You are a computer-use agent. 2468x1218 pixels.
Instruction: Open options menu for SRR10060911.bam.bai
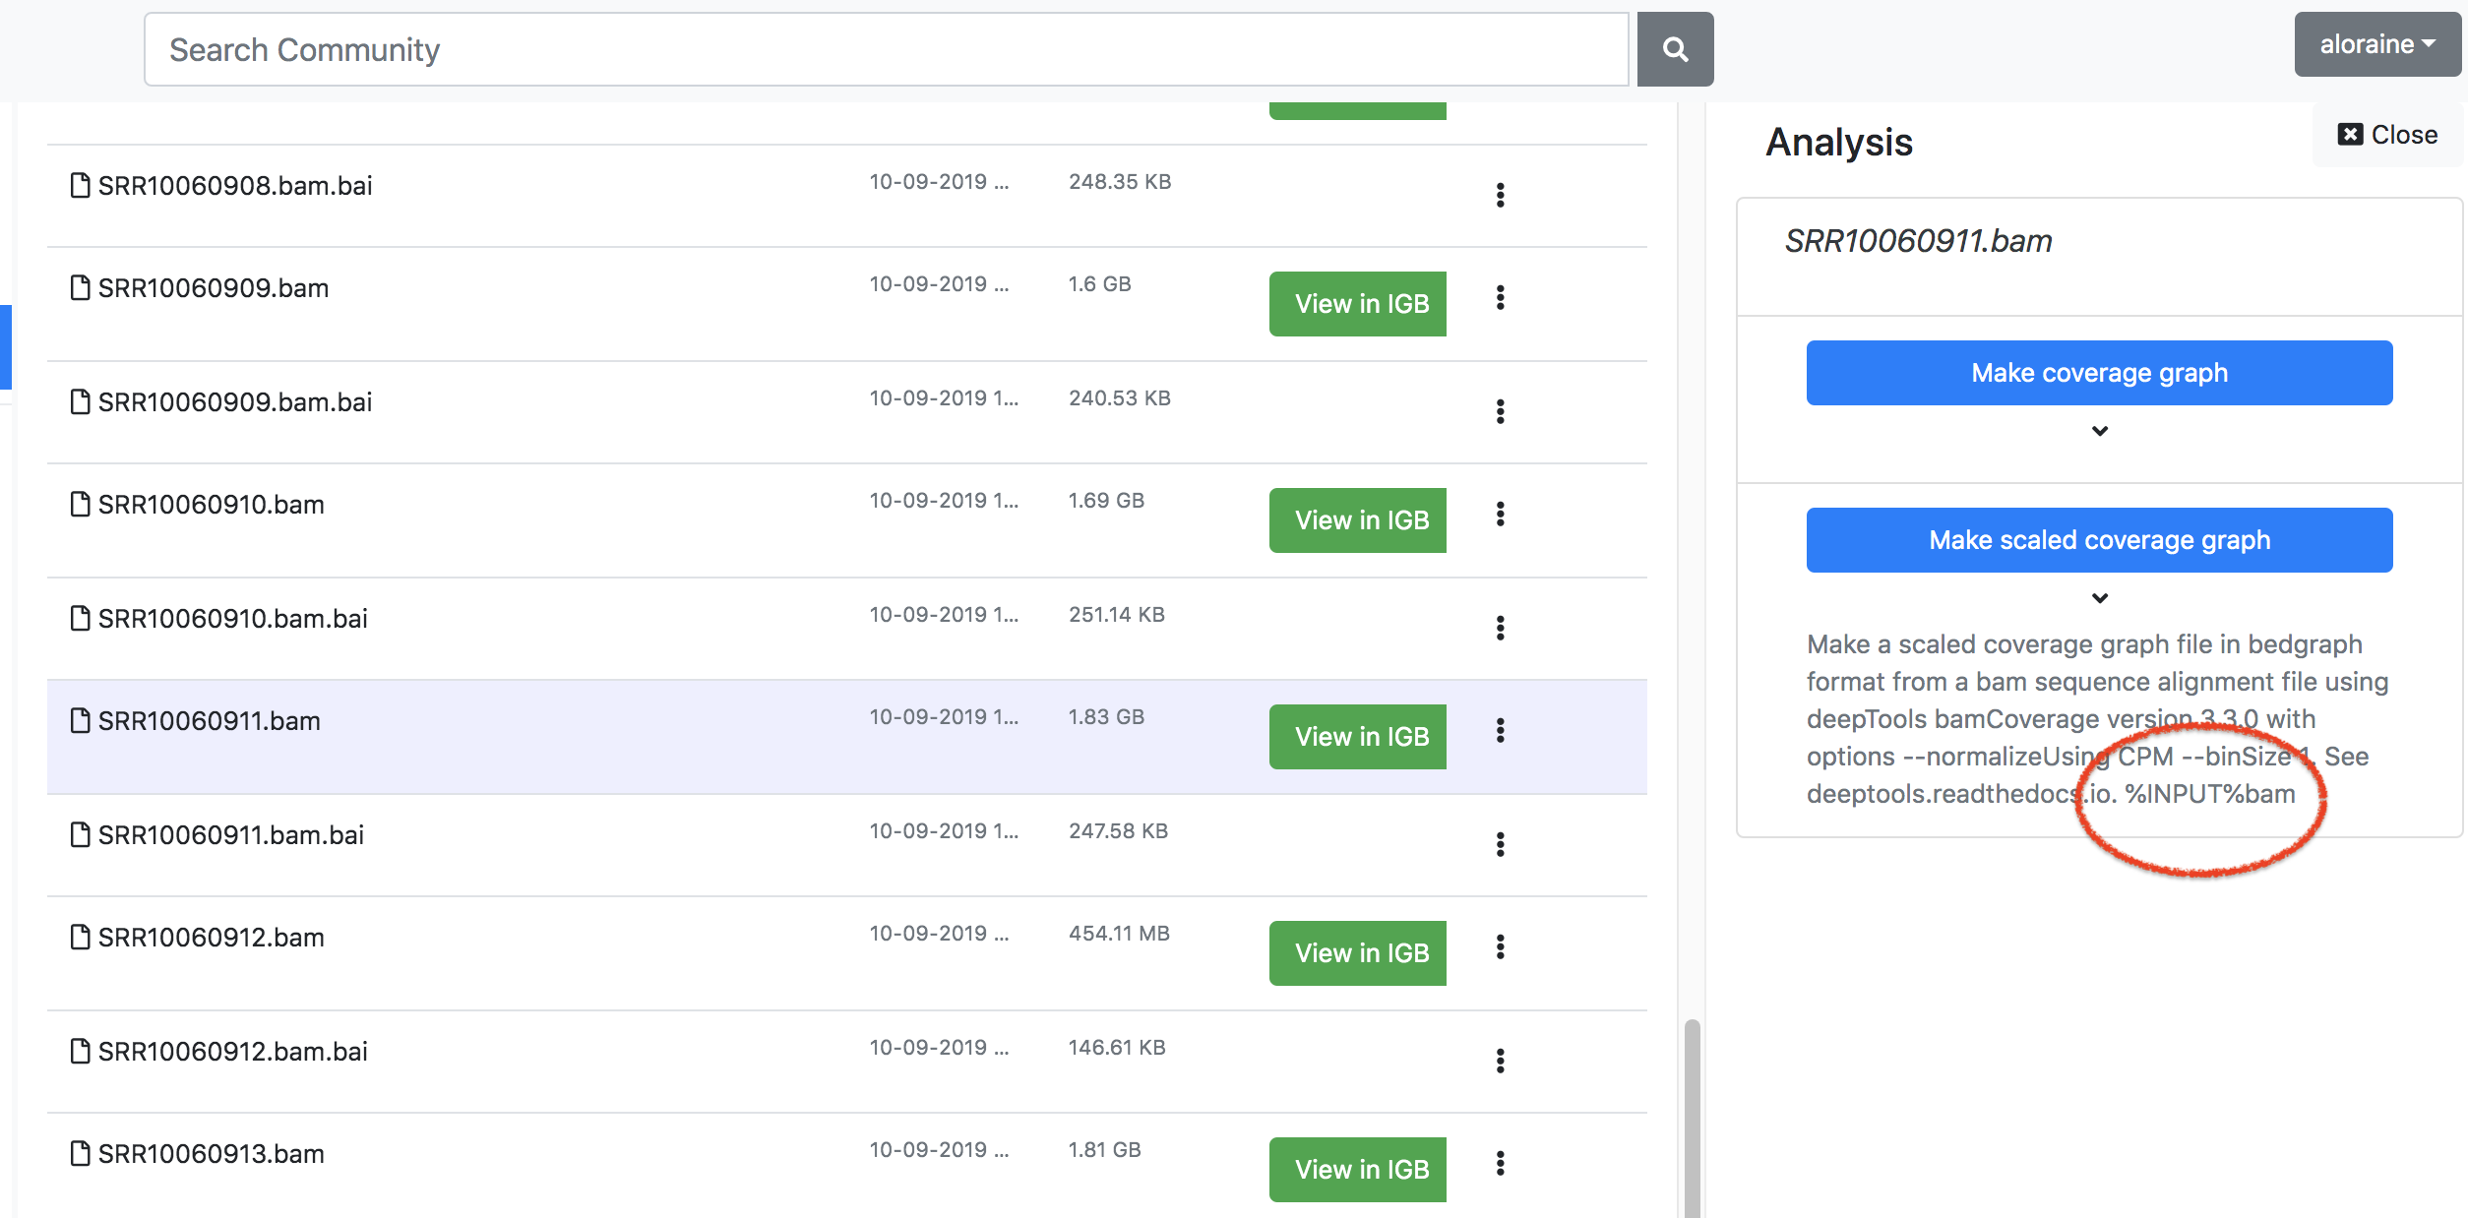point(1500,844)
